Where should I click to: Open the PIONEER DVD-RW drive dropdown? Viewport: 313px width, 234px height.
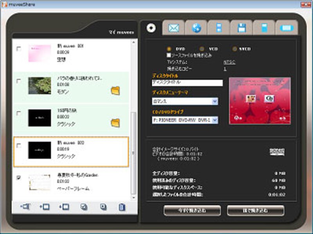pos(214,120)
